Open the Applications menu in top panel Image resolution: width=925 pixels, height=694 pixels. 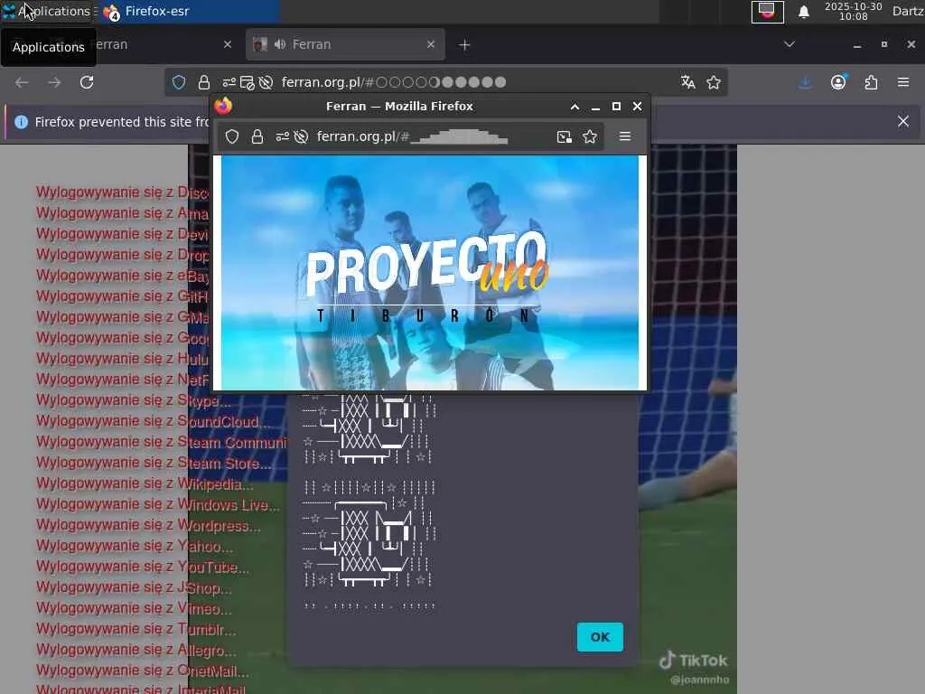tap(46, 11)
